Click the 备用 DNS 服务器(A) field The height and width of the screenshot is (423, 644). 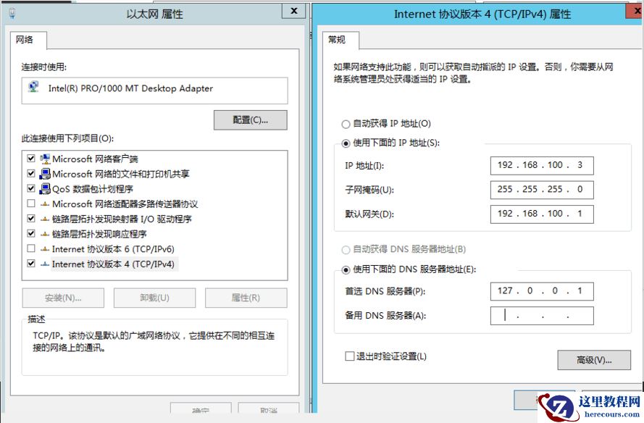click(x=542, y=315)
